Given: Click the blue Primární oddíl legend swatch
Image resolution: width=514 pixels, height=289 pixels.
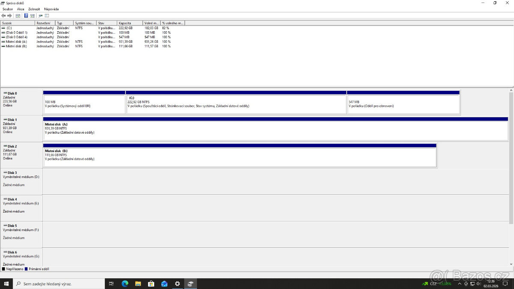Looking at the screenshot, I should pyautogui.click(x=27, y=269).
